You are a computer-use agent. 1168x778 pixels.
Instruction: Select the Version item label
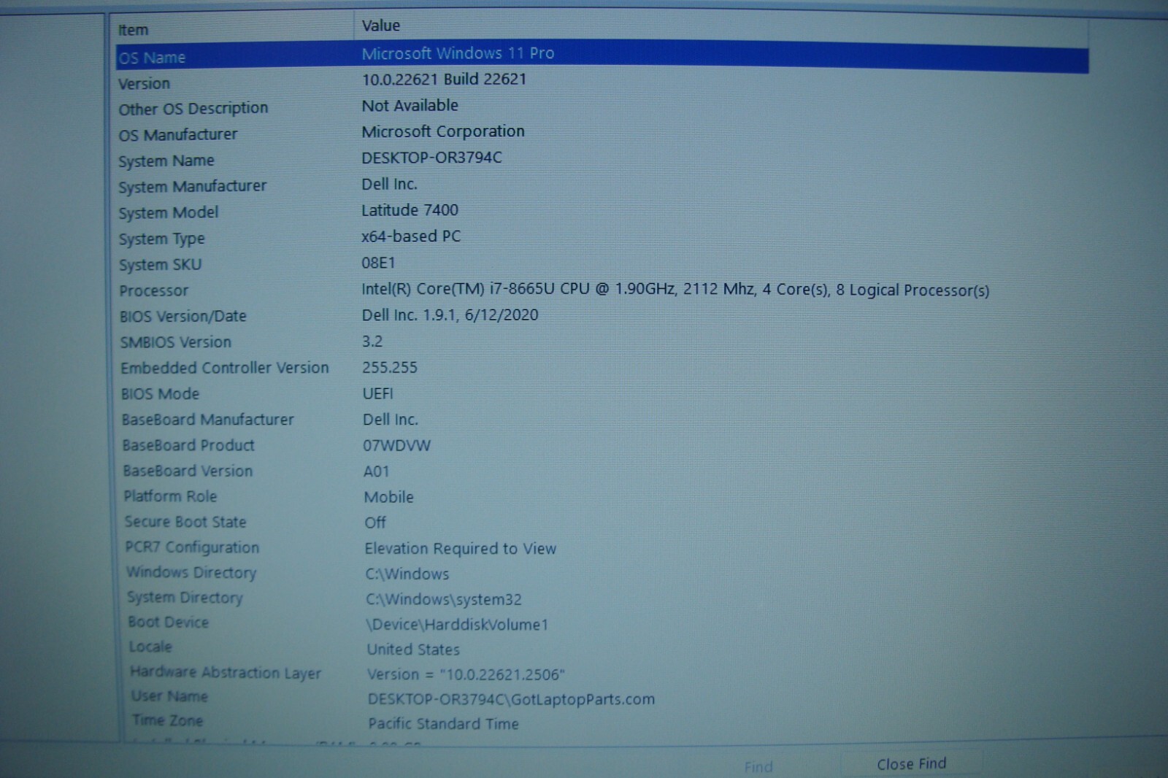click(x=144, y=84)
